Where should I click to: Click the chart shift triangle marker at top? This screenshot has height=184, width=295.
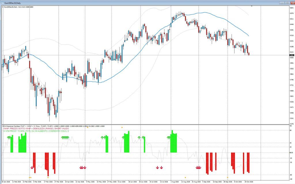click(x=252, y=6)
